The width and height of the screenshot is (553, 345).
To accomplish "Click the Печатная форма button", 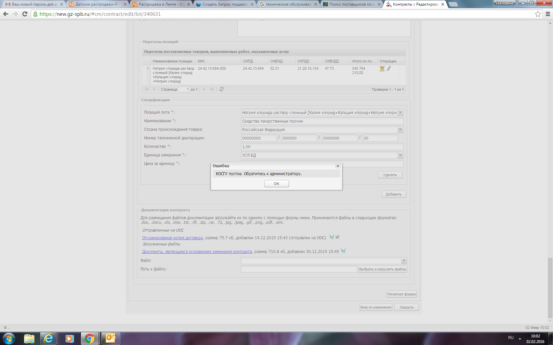I will 401,294.
